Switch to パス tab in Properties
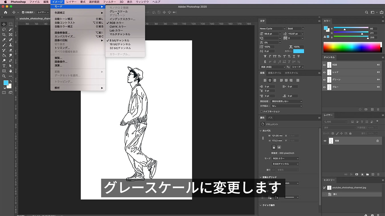Viewport: 385px width, 216px height. (x=270, y=118)
